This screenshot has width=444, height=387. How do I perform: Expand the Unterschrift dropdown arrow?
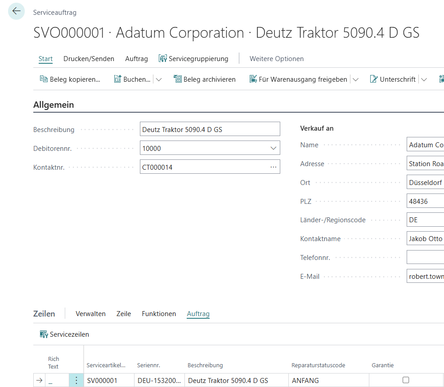[424, 79]
